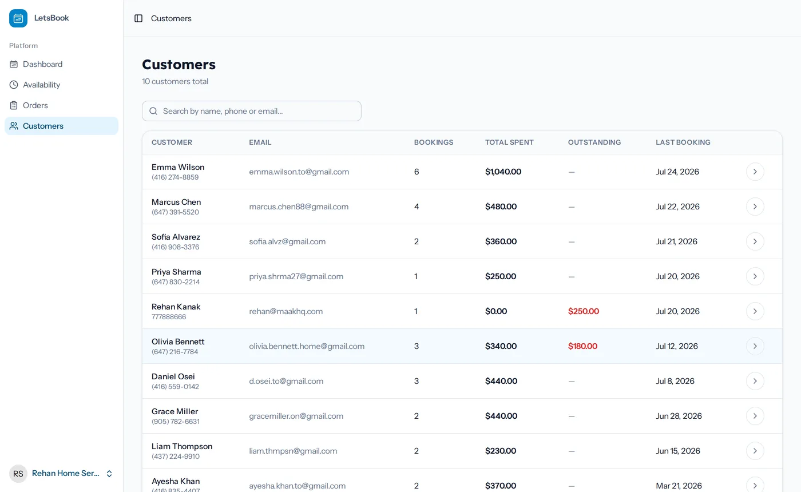Image resolution: width=801 pixels, height=492 pixels.
Task: Click the search magnifier icon
Action: 153,111
